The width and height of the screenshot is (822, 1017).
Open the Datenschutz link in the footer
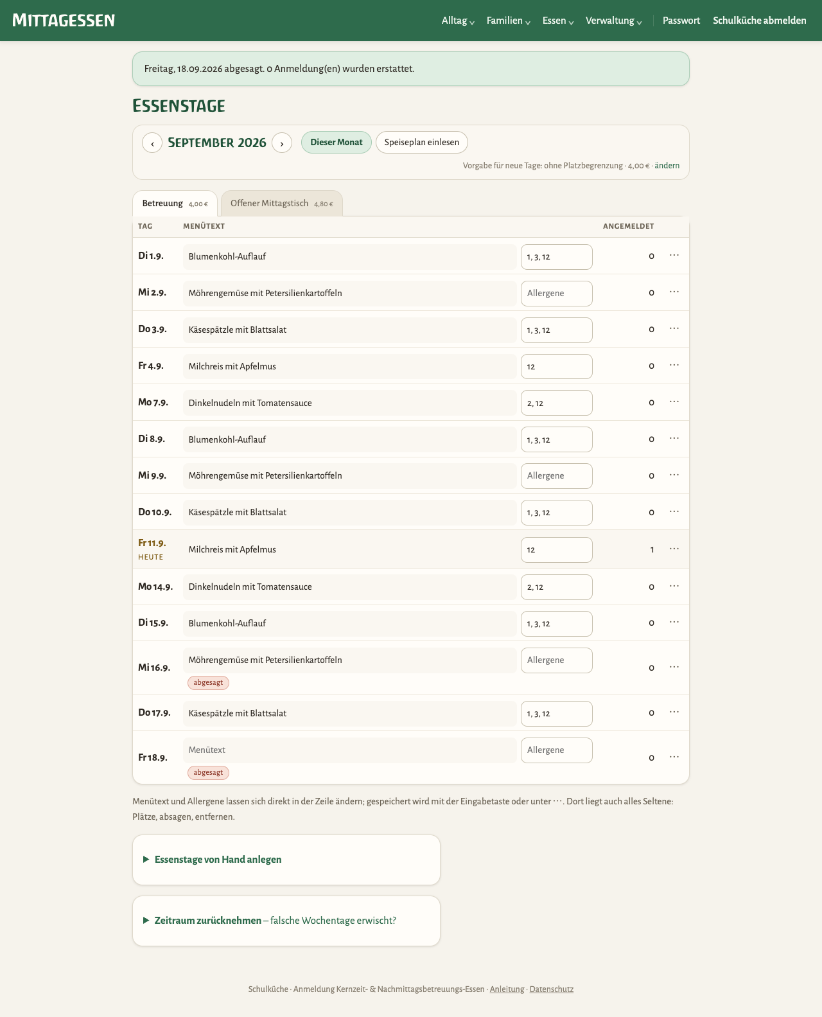552,989
